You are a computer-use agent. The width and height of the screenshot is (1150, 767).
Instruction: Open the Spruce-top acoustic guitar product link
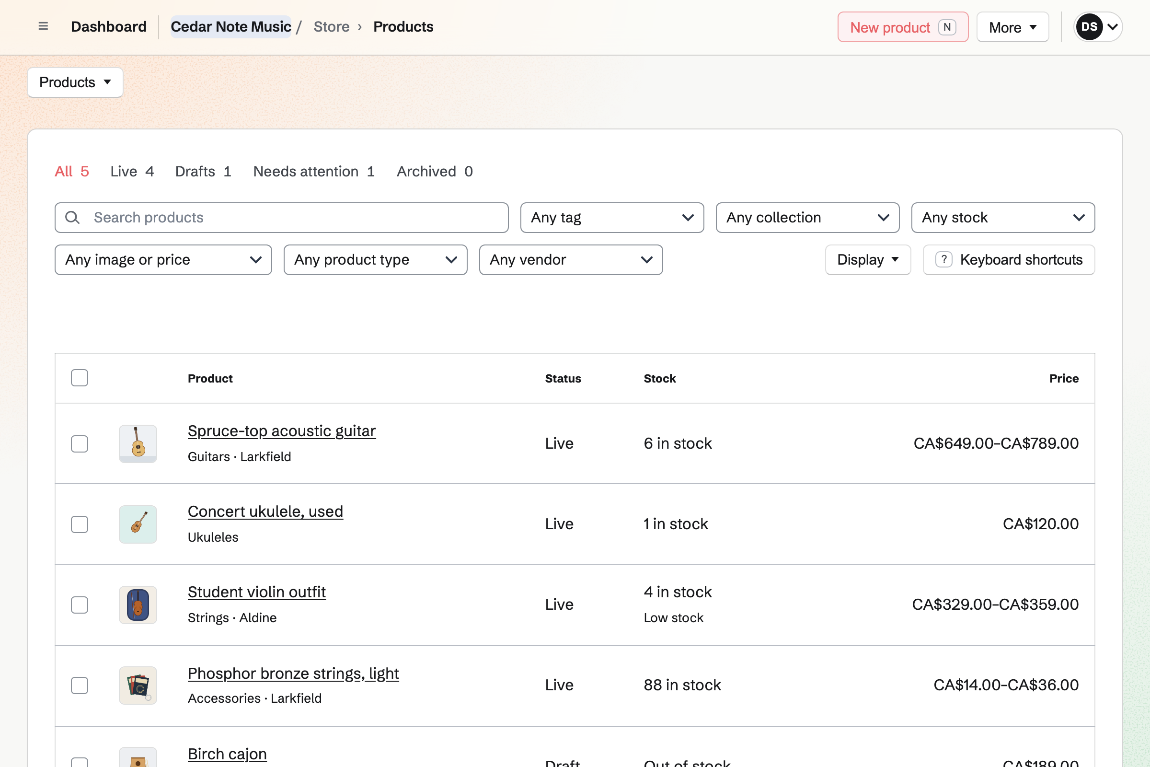point(282,431)
